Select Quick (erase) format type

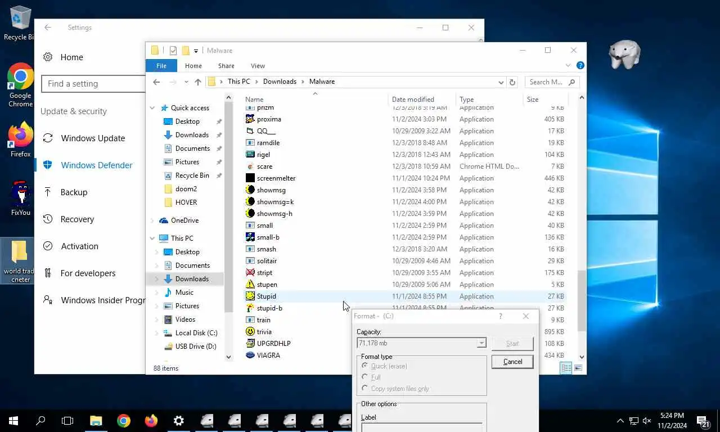click(x=384, y=366)
